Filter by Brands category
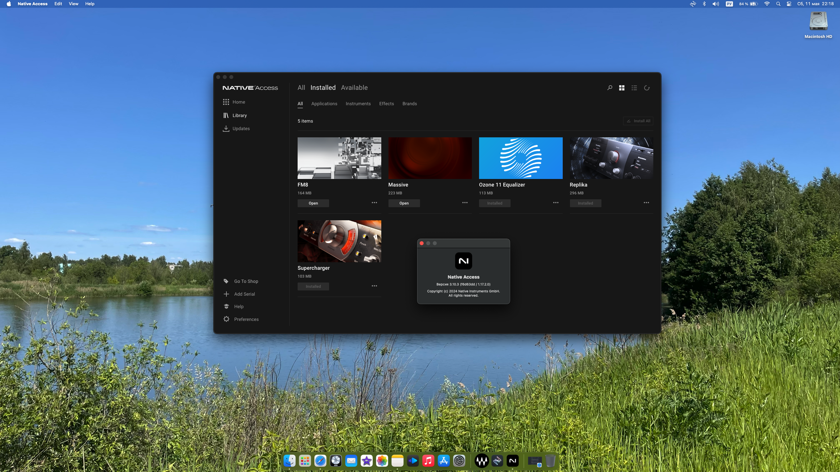 point(409,104)
